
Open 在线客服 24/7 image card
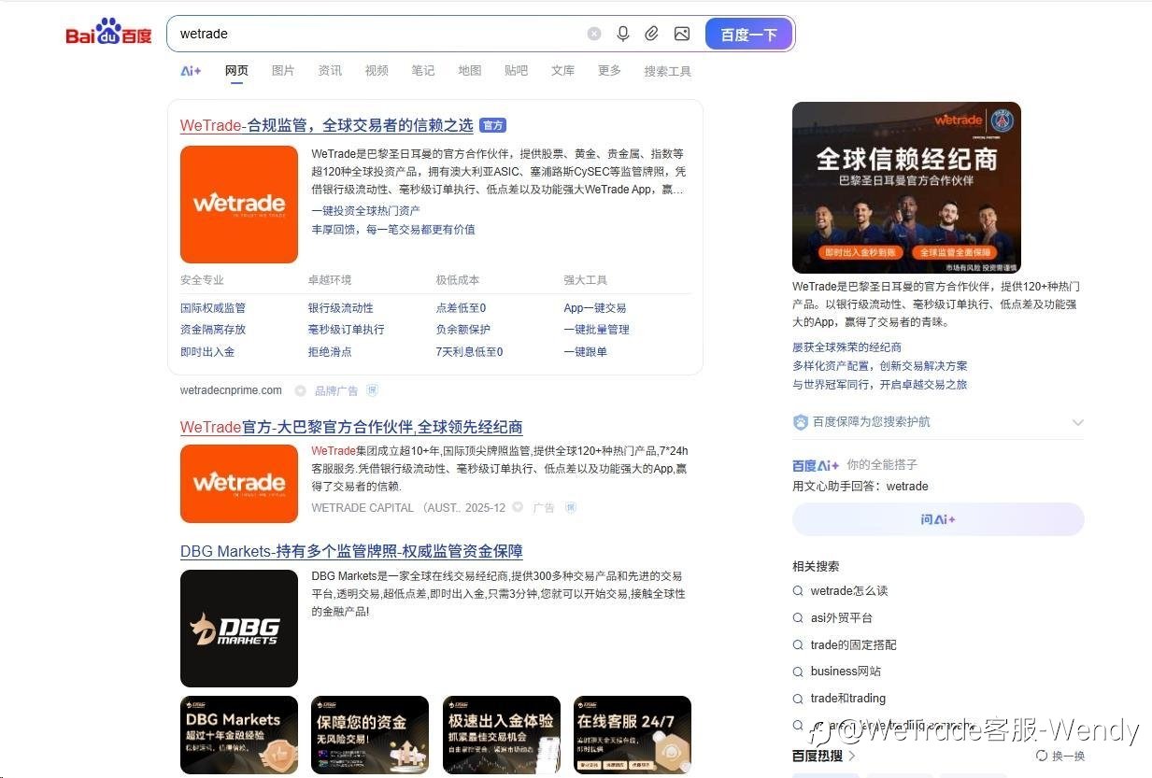click(x=633, y=735)
